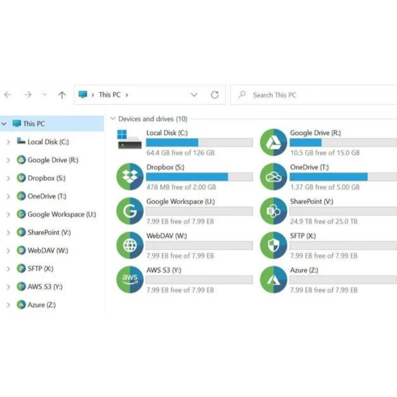Collapse the This PC tree node
This screenshot has width=397, height=397.
pos(4,124)
